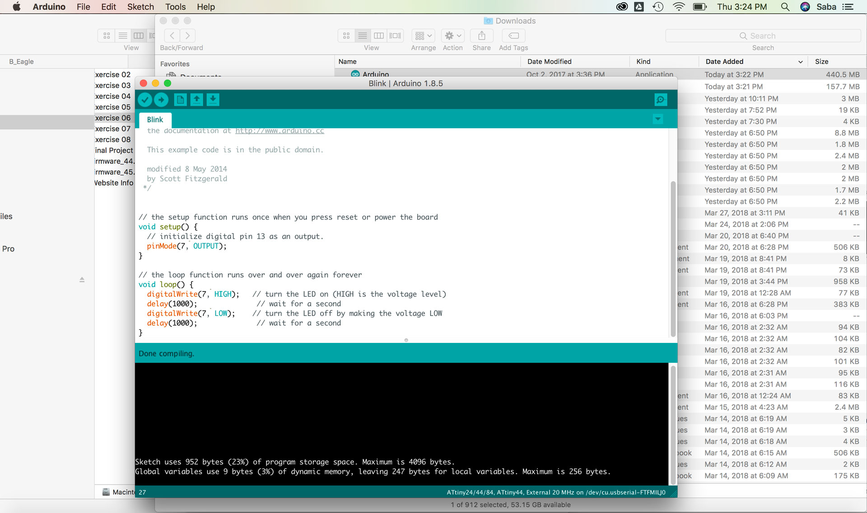Click the Saba user account menu
This screenshot has width=867, height=513.
[x=826, y=7]
